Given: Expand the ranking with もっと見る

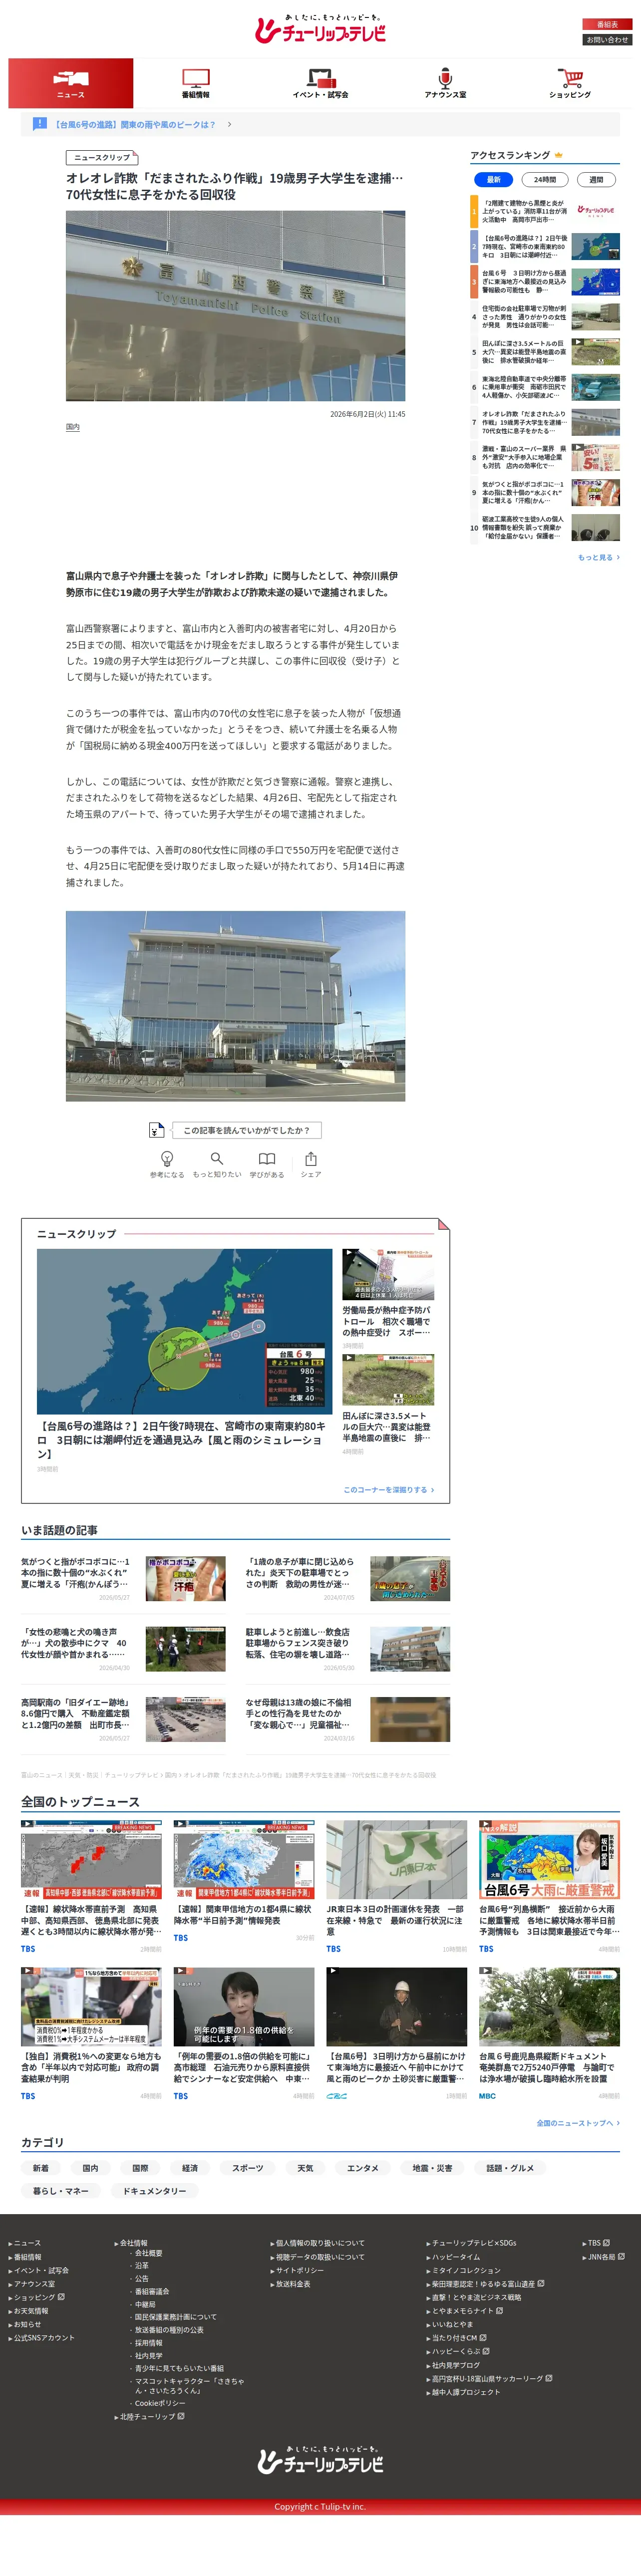Looking at the screenshot, I should pos(598,557).
